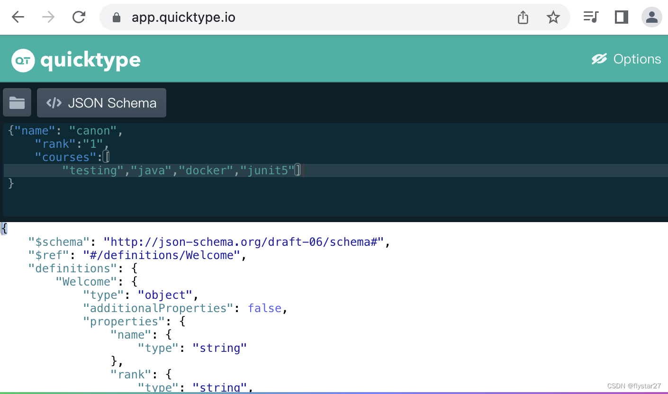Image resolution: width=668 pixels, height=394 pixels.
Task: Select the JSON Schema source type button
Action: click(101, 103)
